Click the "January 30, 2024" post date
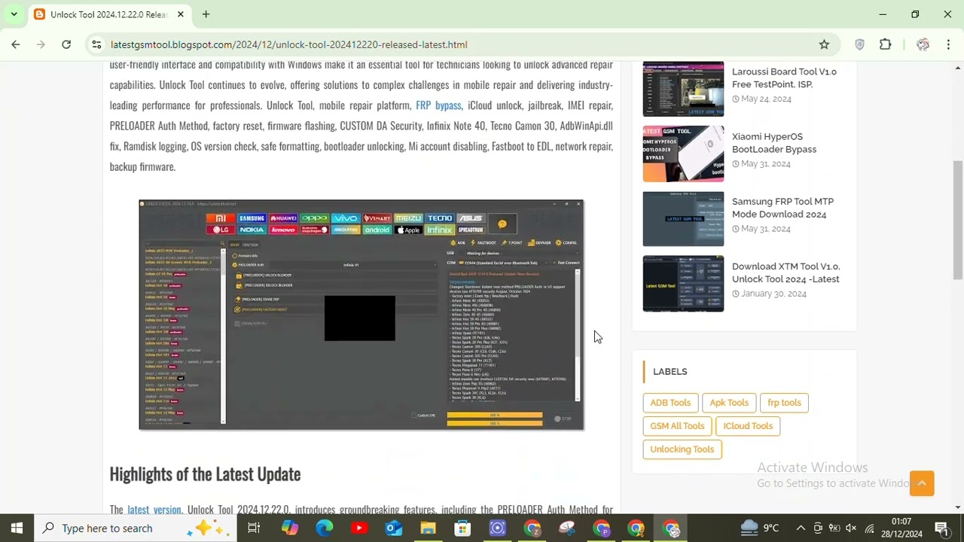This screenshot has width=964, height=542. pyautogui.click(x=769, y=294)
